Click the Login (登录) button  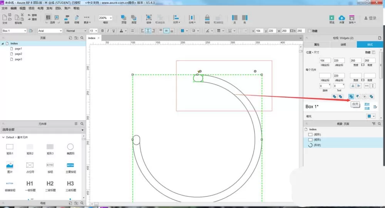(370, 18)
